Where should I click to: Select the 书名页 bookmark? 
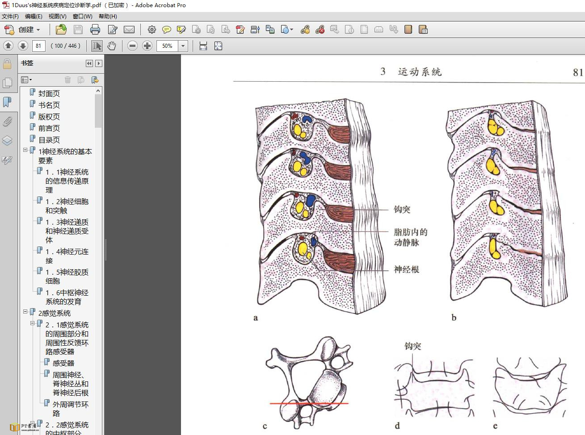pos(49,105)
